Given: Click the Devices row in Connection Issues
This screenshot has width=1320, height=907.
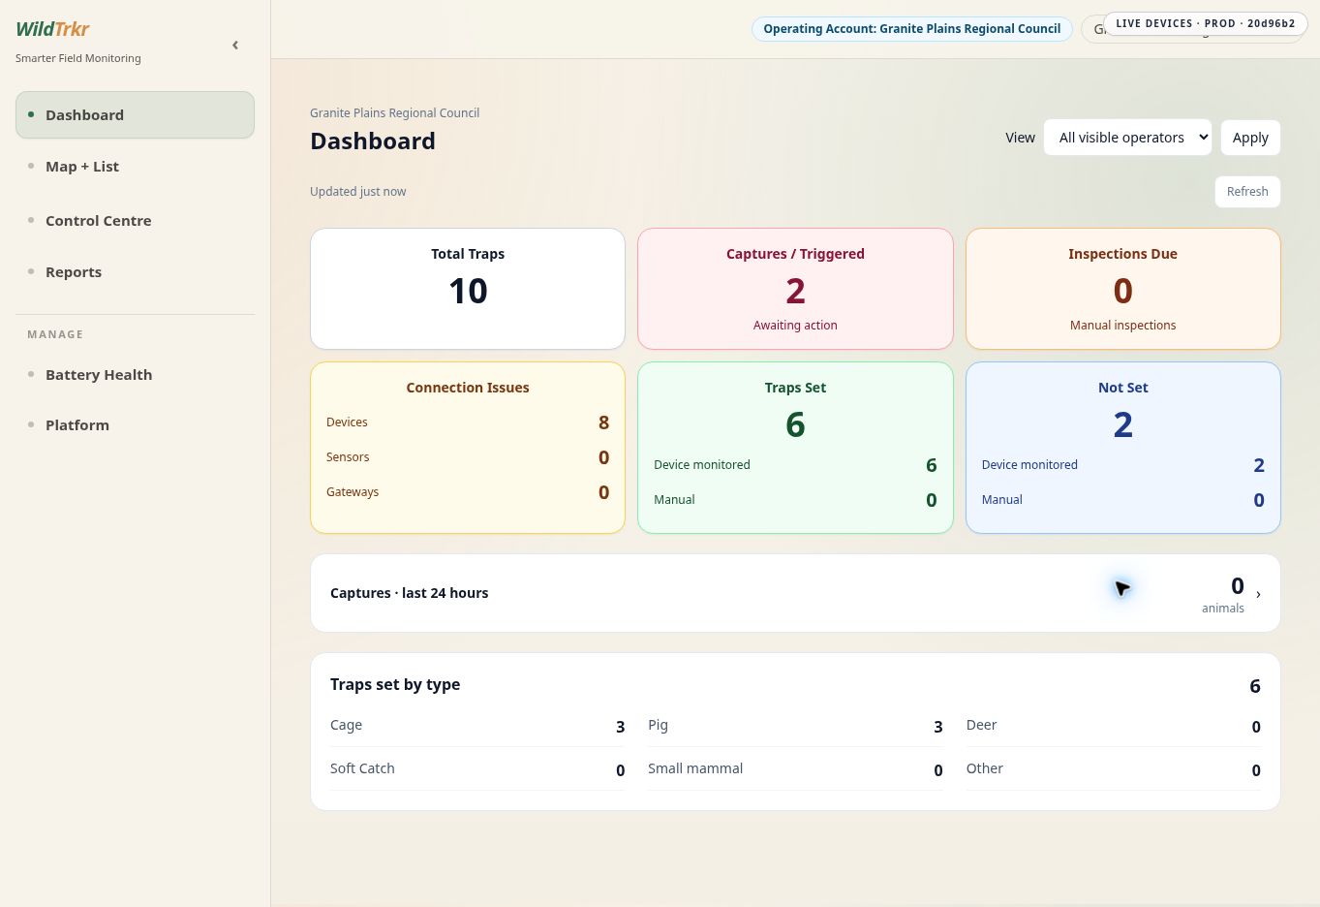Looking at the screenshot, I should 468,422.
